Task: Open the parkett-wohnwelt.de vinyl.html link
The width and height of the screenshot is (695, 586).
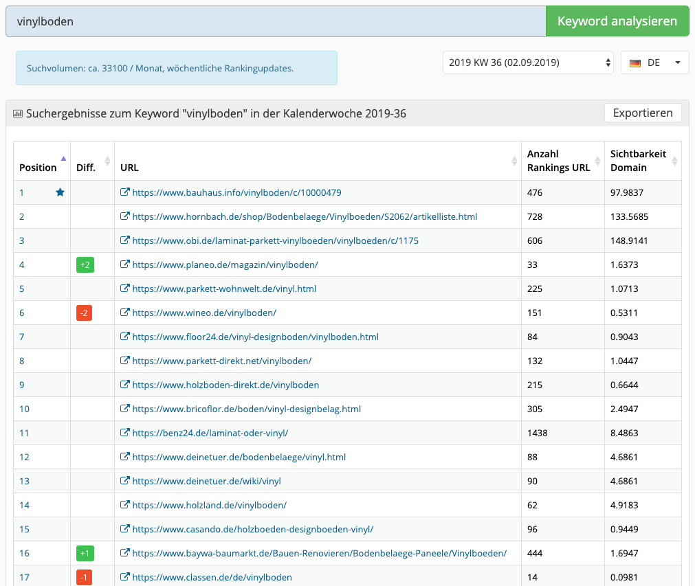Action: pos(224,289)
